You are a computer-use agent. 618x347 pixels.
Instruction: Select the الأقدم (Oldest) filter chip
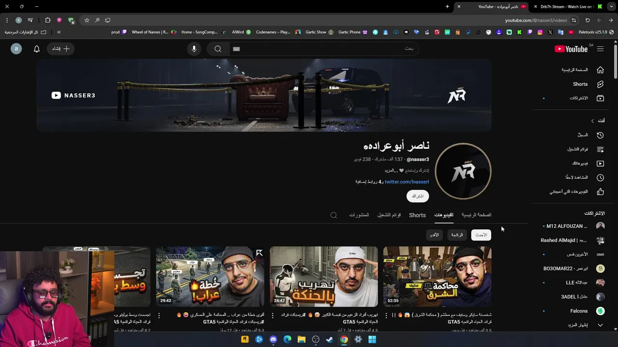click(x=435, y=235)
